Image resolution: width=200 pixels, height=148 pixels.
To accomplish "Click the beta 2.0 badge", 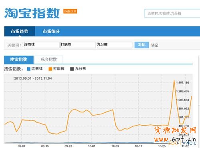I will [x=70, y=11].
